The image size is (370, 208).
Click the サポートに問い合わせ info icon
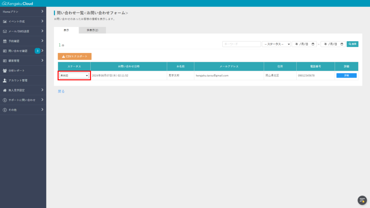tap(5, 100)
